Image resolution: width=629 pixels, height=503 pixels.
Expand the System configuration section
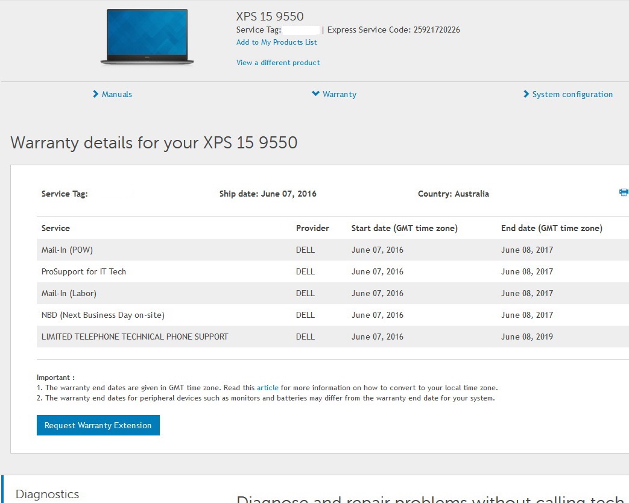(x=568, y=94)
